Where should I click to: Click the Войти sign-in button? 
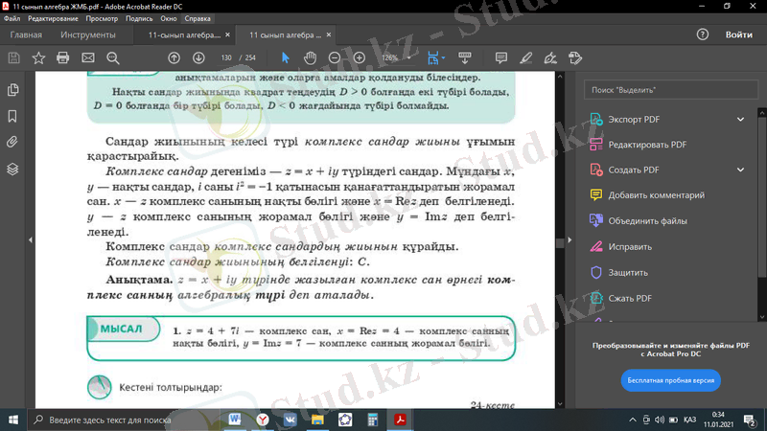click(738, 34)
